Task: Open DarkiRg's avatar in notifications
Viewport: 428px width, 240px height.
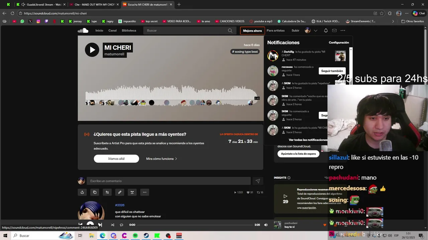Action: click(273, 56)
